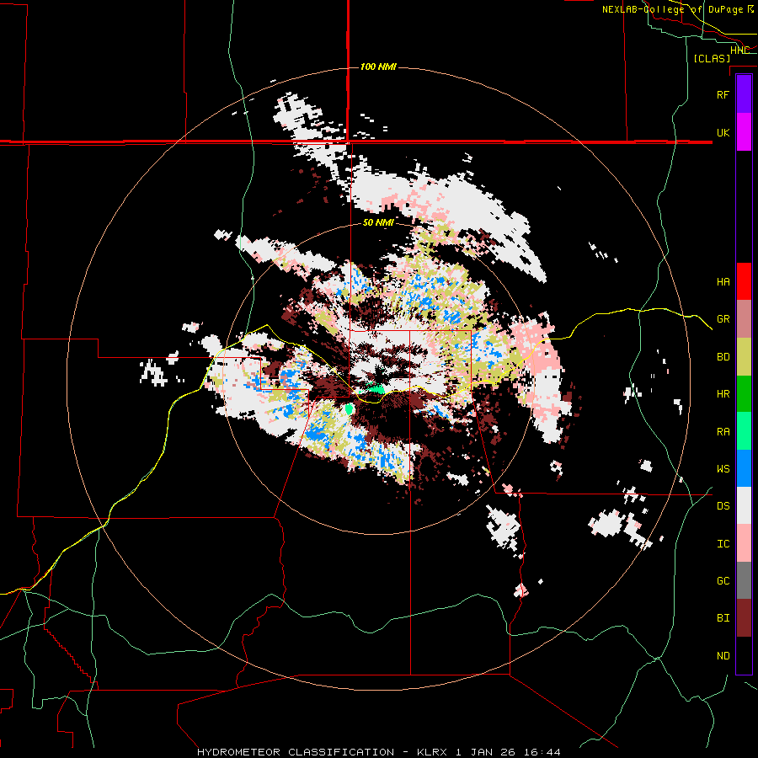This screenshot has width=758, height=758.
Task: Click the [CLAS] product tag
Action: 712,58
